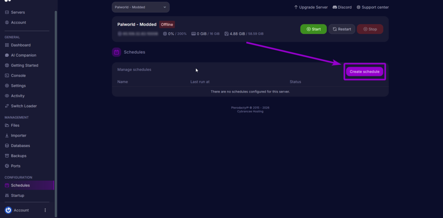Click the Create schedule button

pos(364,71)
